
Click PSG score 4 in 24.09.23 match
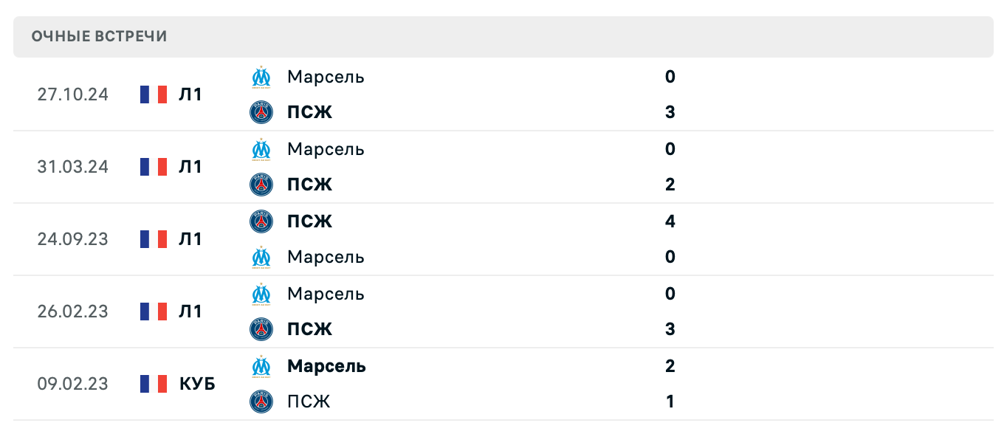670,221
